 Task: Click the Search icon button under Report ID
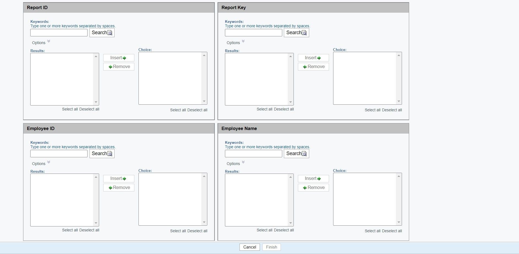102,33
